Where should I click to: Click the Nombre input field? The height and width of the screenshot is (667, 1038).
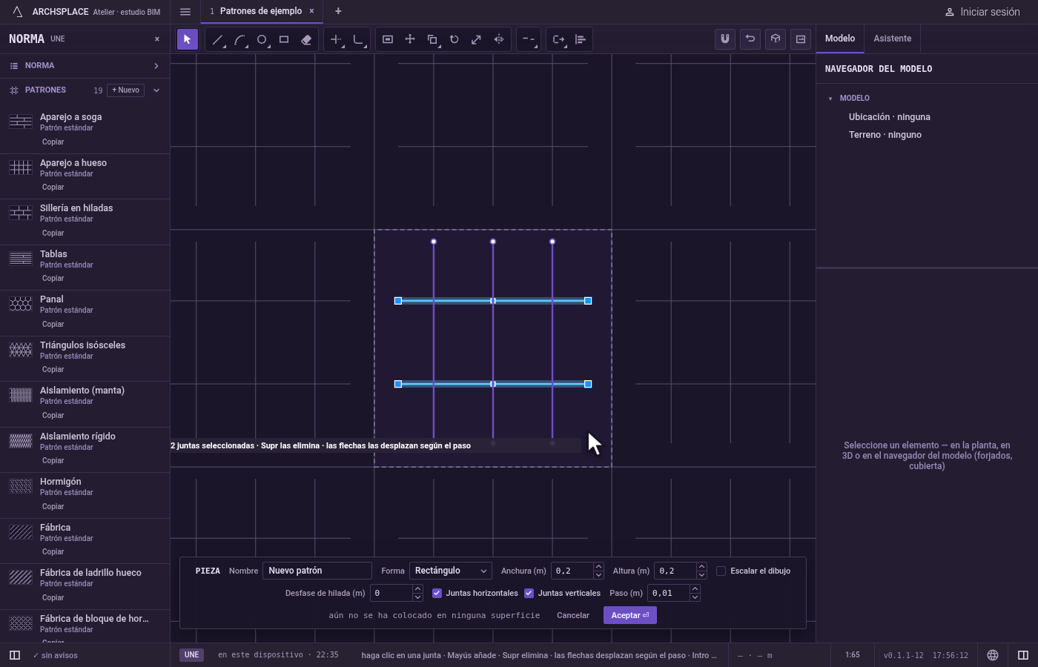click(x=317, y=571)
